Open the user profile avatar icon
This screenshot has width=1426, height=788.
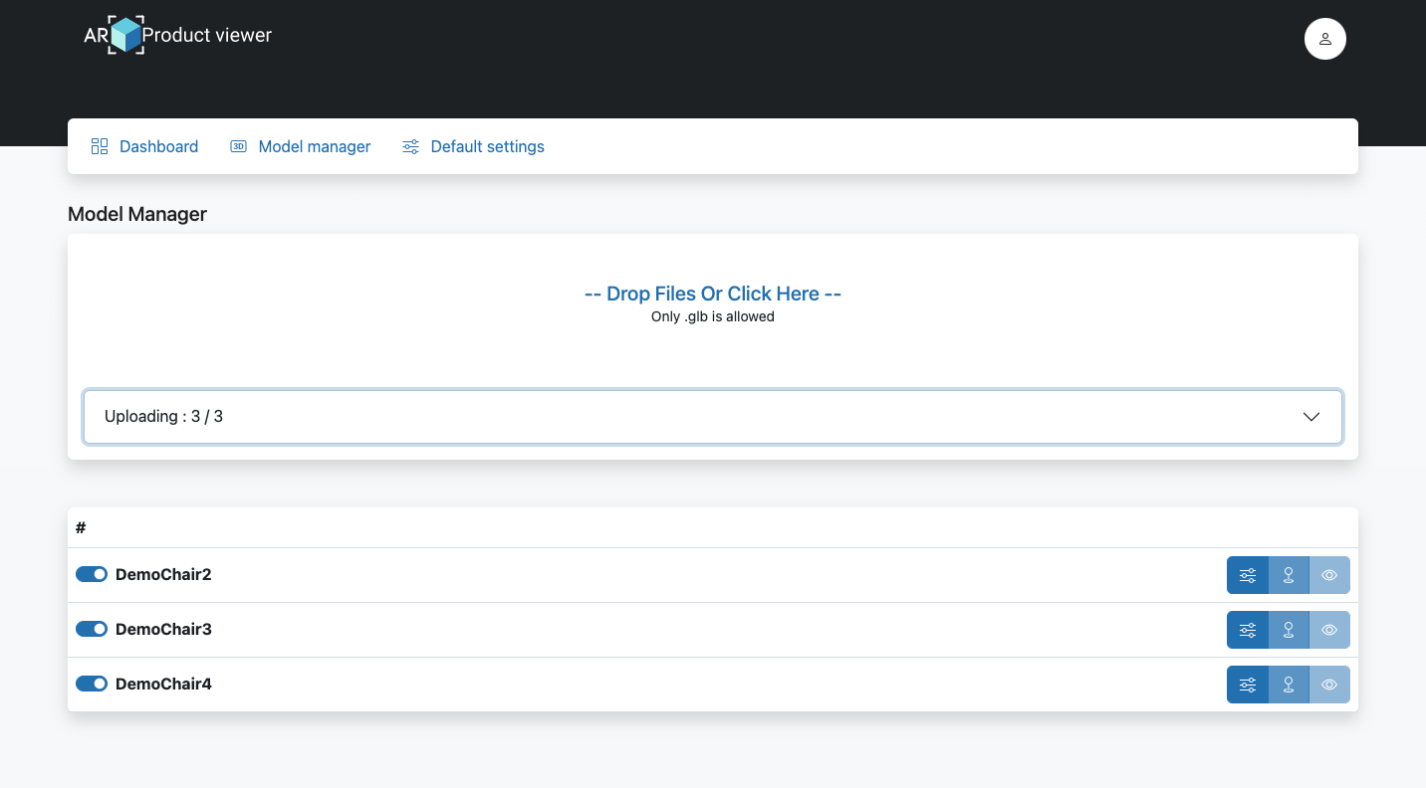pyautogui.click(x=1324, y=39)
